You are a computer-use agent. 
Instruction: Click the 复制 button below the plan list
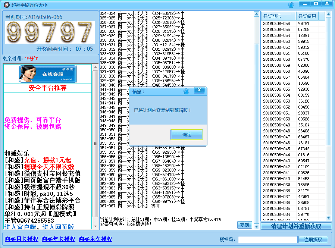point(244,225)
